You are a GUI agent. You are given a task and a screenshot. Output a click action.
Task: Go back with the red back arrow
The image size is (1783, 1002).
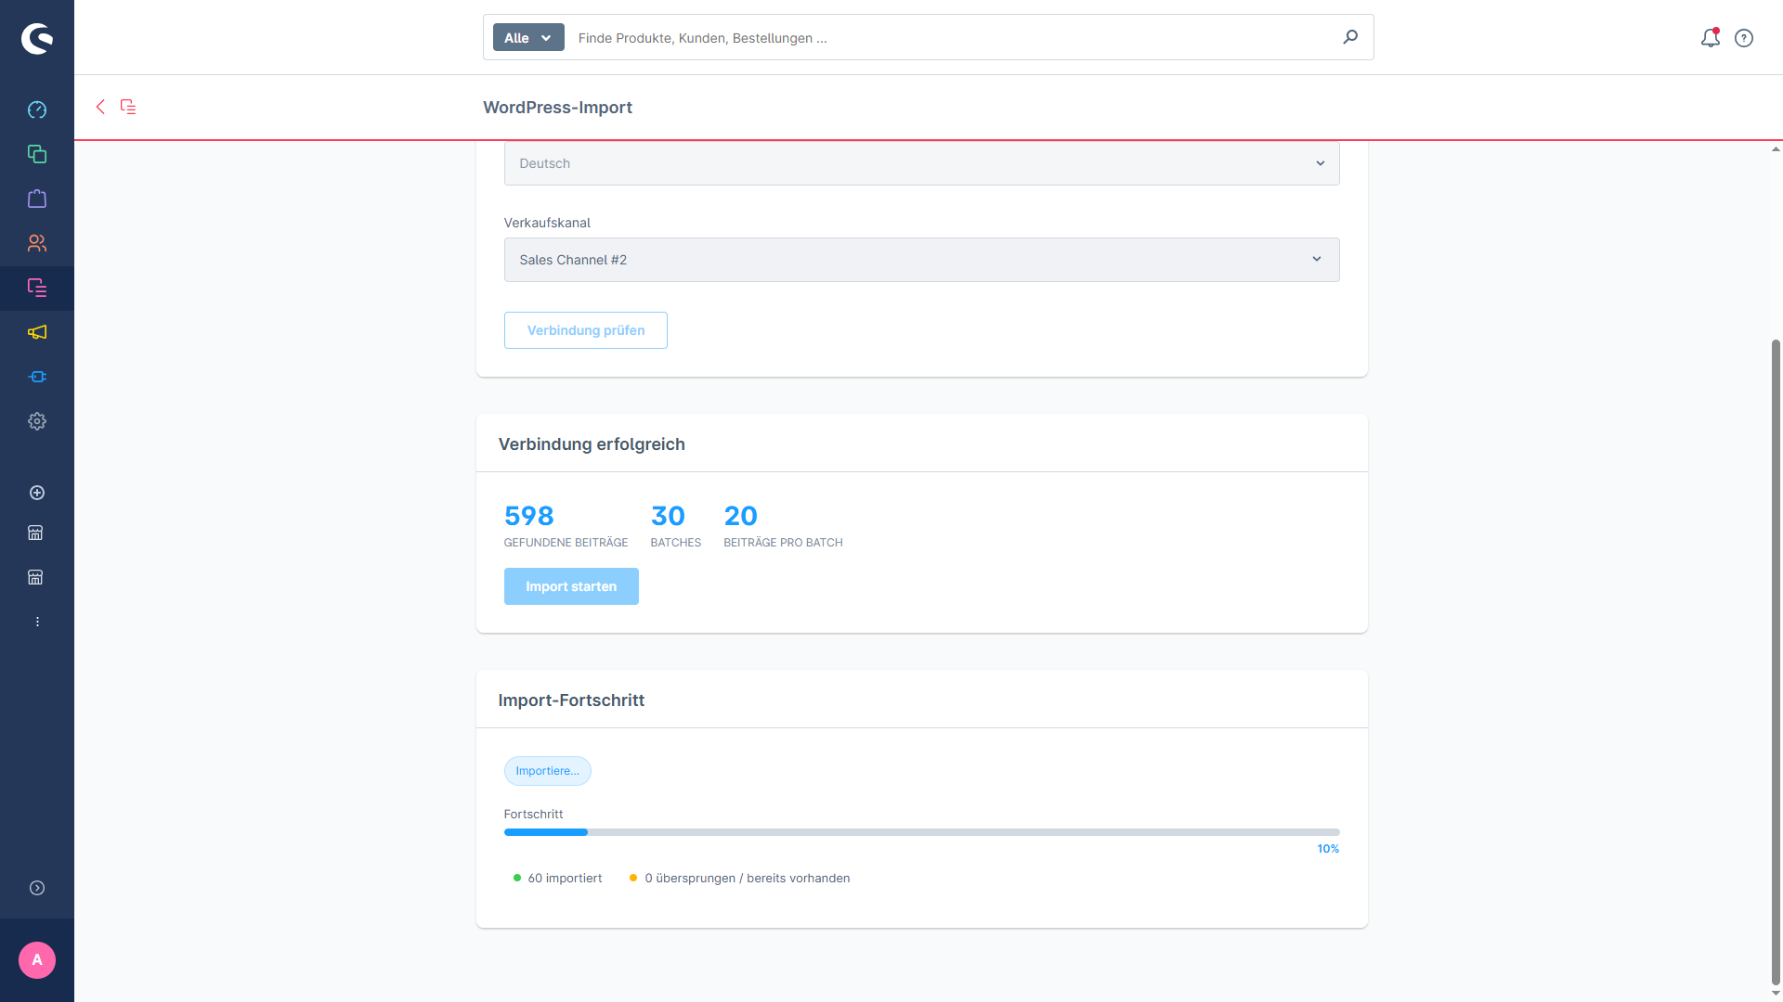click(100, 107)
